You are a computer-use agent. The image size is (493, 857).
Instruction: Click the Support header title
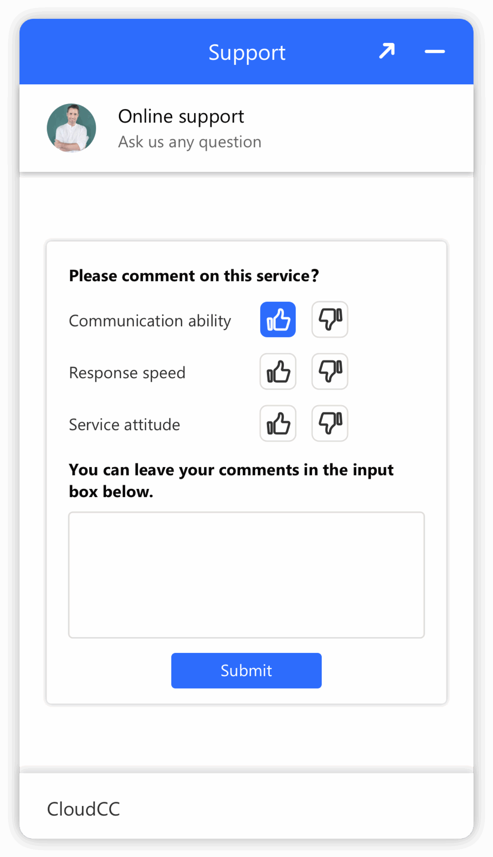coord(247,52)
